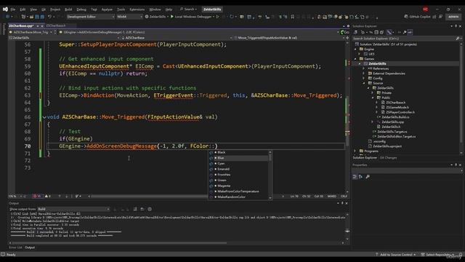This screenshot has width=465, height=262.
Task: Open the Debug menu
Action: [x=81, y=9]
